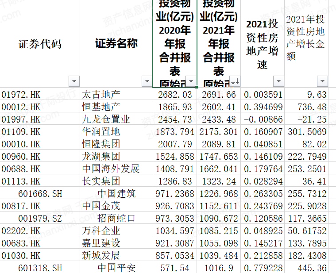Select cell with value 36.41
Image resolution: width=336 pixels, height=273 pixels.
pos(306,181)
